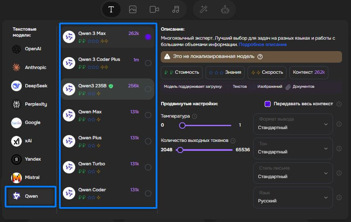Choose the Qwen Turbo model radio button

coord(148,167)
